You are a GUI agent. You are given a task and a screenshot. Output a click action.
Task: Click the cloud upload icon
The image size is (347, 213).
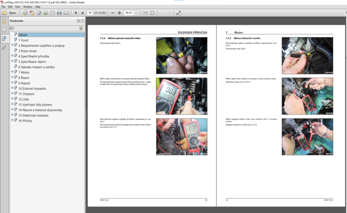[x=46, y=13]
